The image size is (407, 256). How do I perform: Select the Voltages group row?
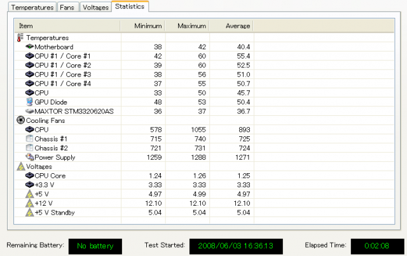pos(39,167)
